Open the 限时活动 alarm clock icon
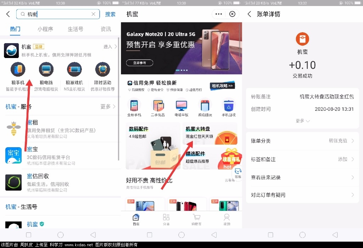 point(102,69)
